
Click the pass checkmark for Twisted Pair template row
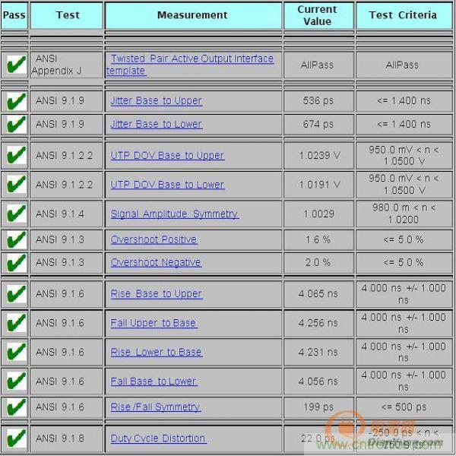pos(14,65)
